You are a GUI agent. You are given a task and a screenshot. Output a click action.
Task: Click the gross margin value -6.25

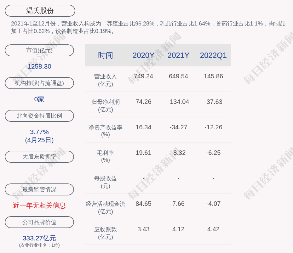[x=213, y=153]
